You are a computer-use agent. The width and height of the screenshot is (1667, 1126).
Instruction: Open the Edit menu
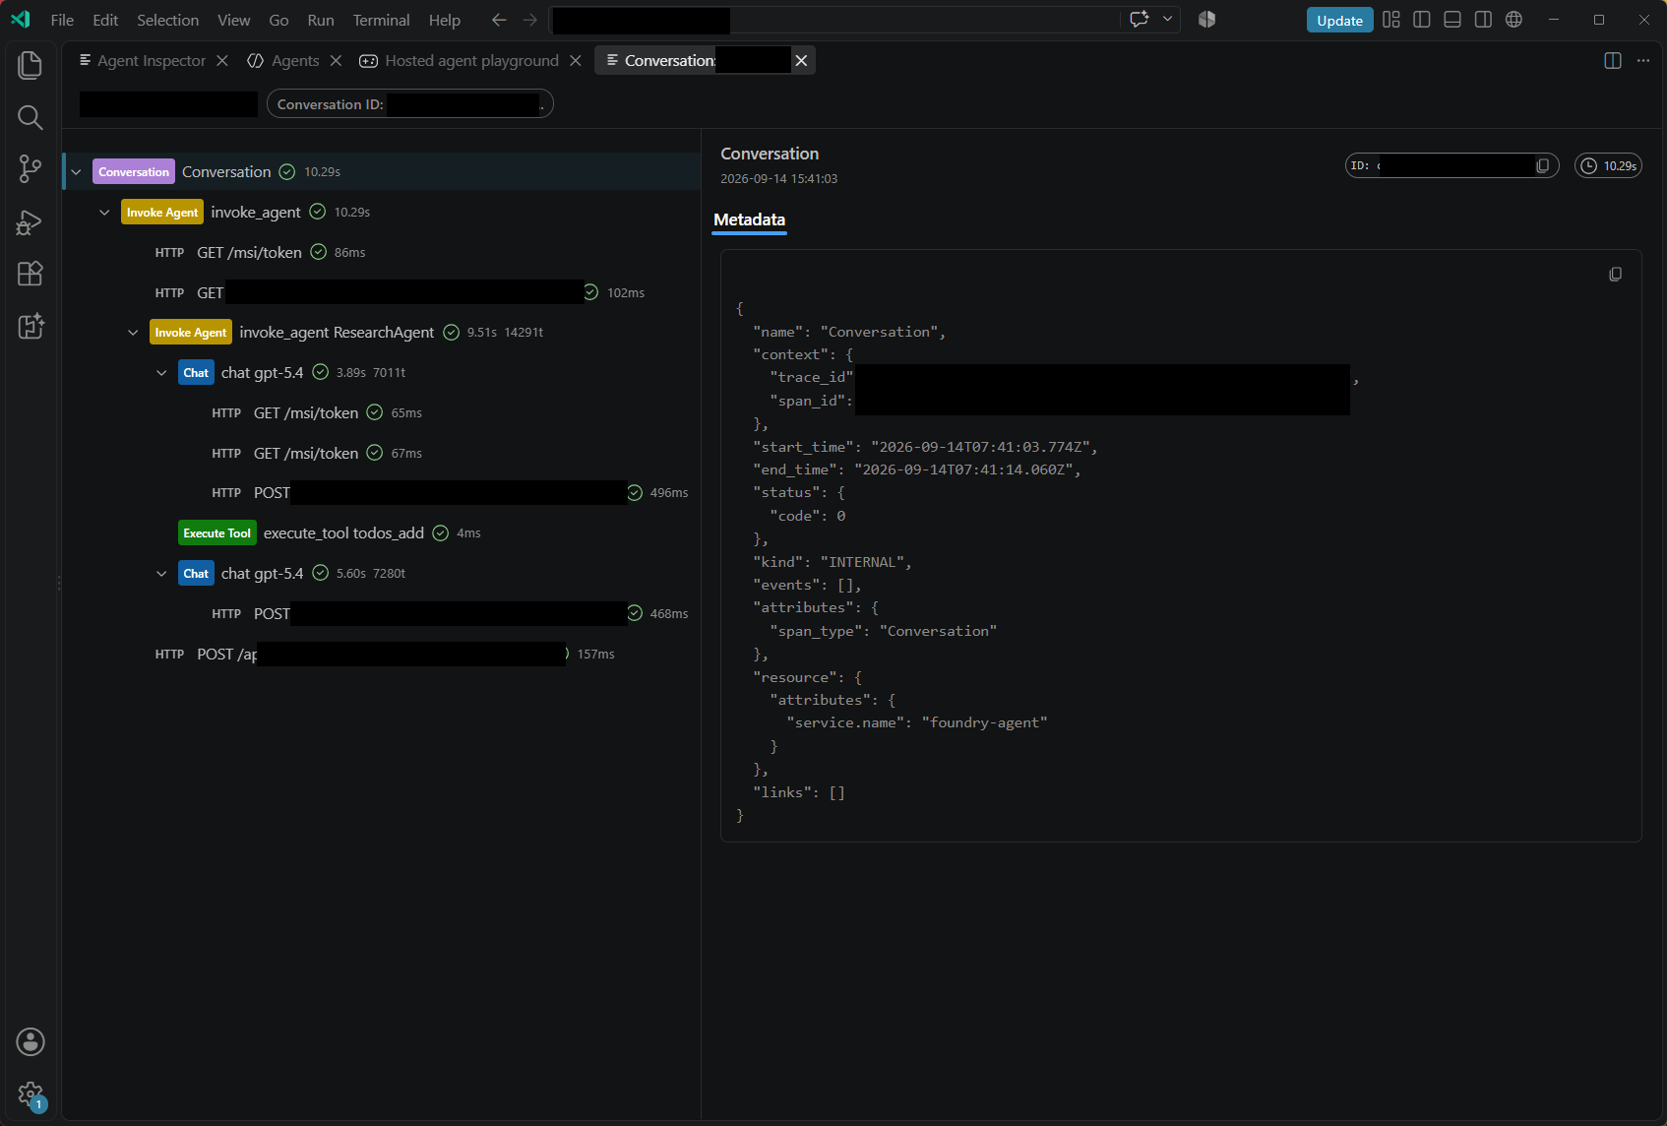[105, 20]
